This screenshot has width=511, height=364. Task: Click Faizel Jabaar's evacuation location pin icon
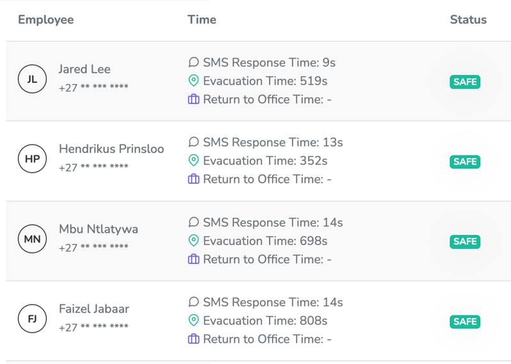click(x=193, y=320)
